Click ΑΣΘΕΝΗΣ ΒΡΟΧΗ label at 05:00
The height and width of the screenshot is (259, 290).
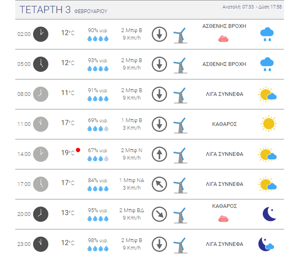[x=224, y=64]
